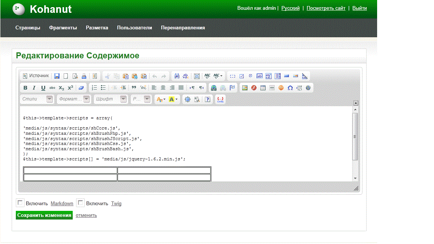
Task: Align text left
Action: pyautogui.click(x=154, y=88)
